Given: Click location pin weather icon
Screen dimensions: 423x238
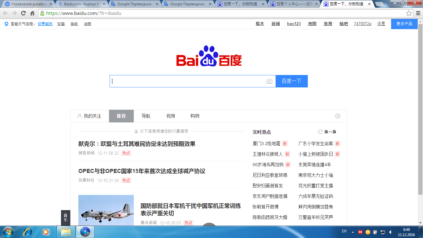Looking at the screenshot, I should 6,24.
